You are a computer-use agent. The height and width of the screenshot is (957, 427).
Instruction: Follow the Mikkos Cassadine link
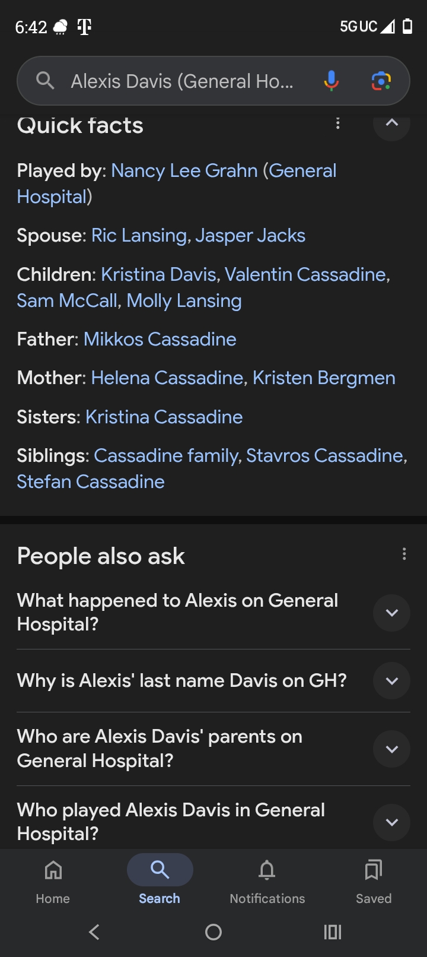click(160, 340)
